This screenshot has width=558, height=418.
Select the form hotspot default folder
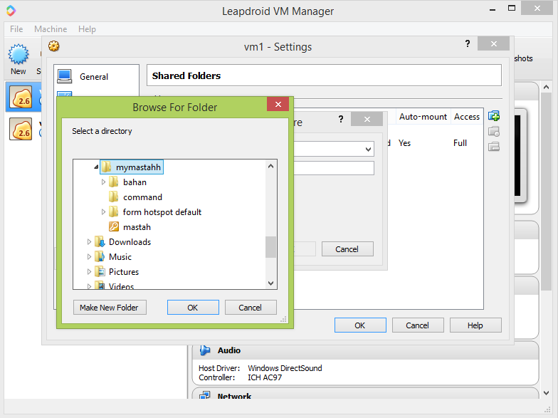(162, 212)
